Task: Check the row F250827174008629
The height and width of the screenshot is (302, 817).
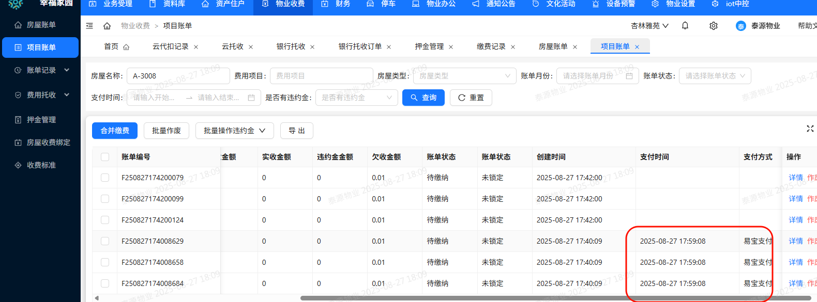Action: tap(105, 241)
